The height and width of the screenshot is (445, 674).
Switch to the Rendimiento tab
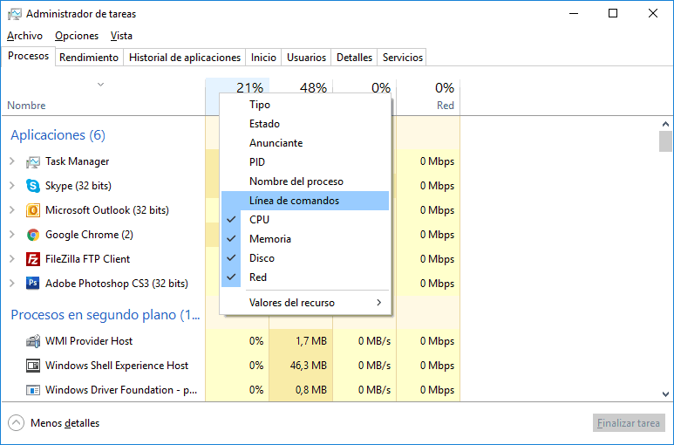(x=89, y=58)
